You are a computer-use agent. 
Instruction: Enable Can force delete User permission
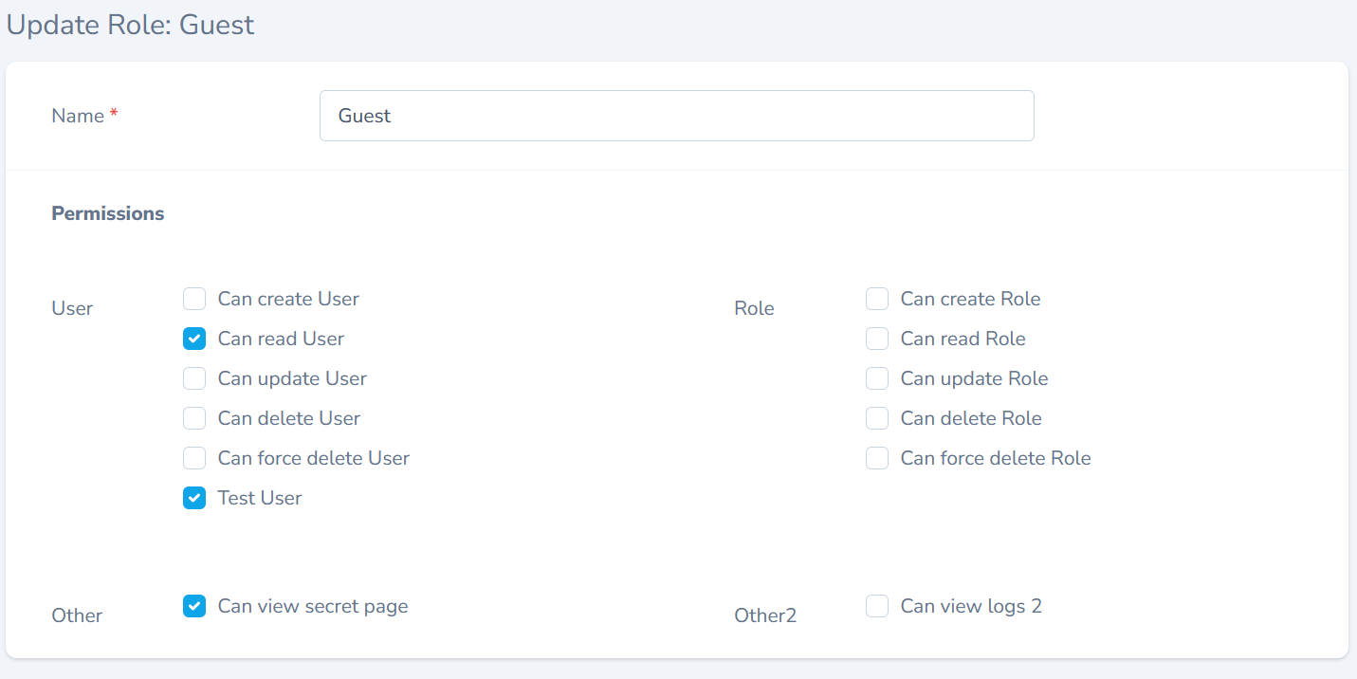pyautogui.click(x=194, y=459)
